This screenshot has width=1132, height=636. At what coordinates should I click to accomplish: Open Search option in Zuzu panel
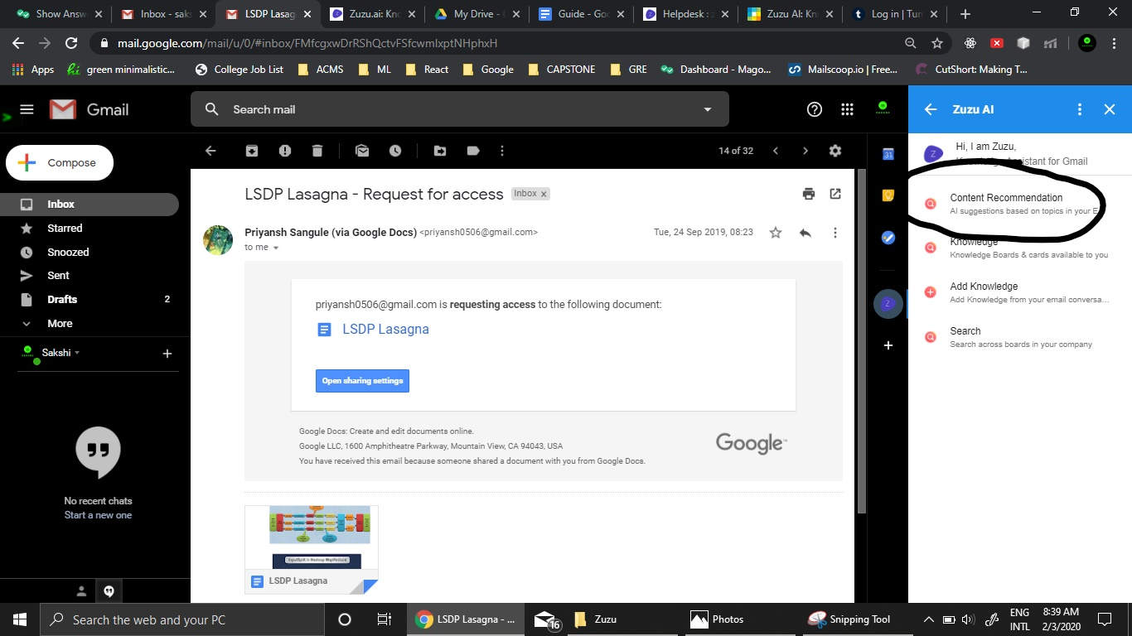[x=1020, y=337]
